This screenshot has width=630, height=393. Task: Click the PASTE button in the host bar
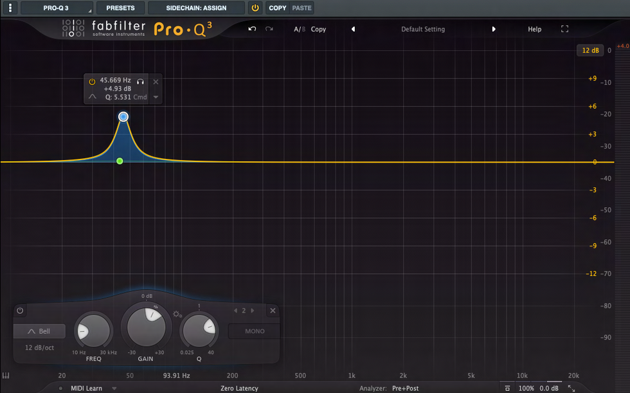(301, 8)
